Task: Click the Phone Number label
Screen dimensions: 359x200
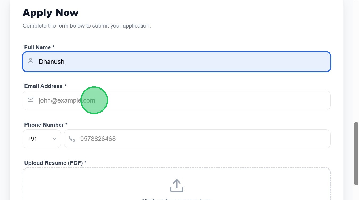Action: click(x=46, y=125)
